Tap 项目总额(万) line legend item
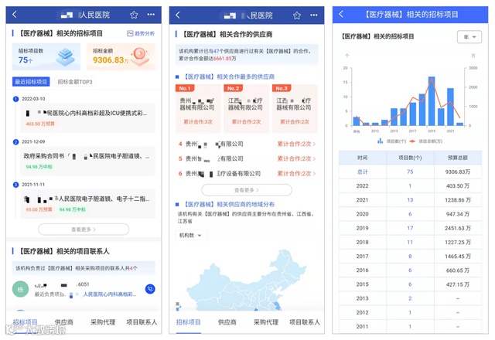 pos(426,141)
